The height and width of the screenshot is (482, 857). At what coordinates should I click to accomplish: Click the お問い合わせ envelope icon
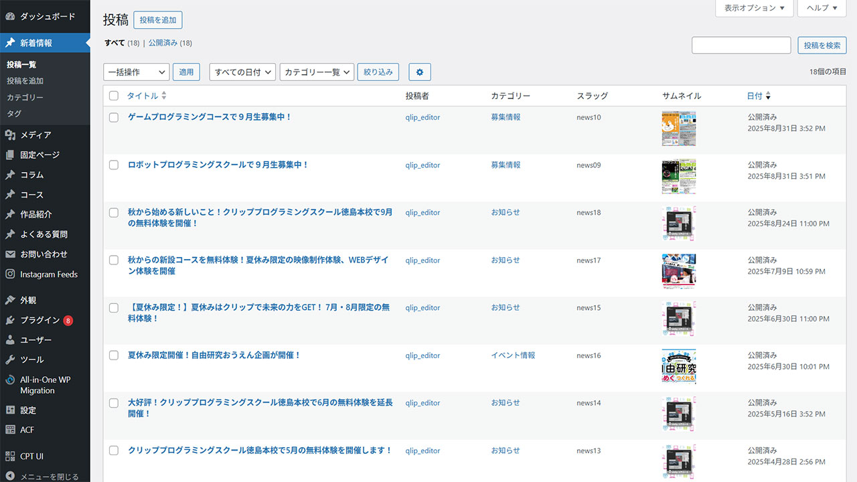(10, 254)
